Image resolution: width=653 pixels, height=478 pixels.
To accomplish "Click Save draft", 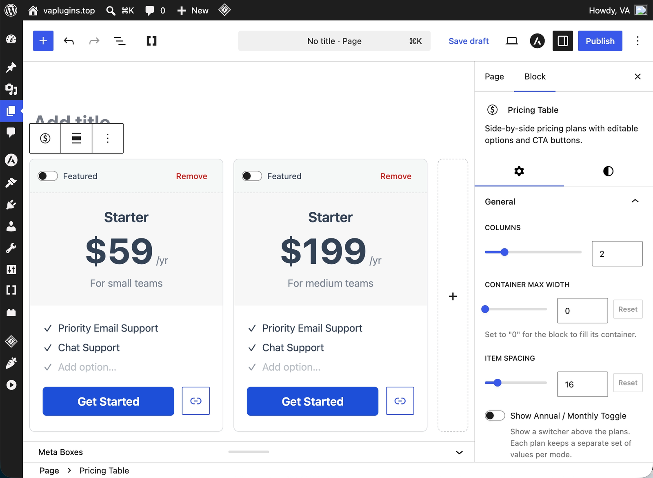I will pos(469,41).
